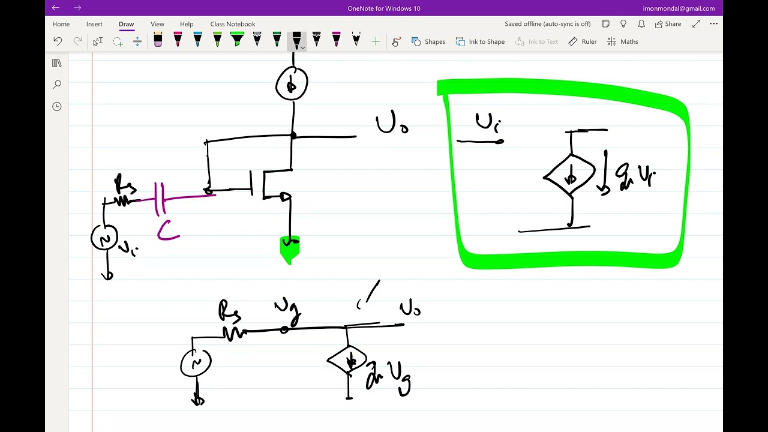The height and width of the screenshot is (432, 768).
Task: Choose the green highlighter
Action: pyautogui.click(x=237, y=40)
